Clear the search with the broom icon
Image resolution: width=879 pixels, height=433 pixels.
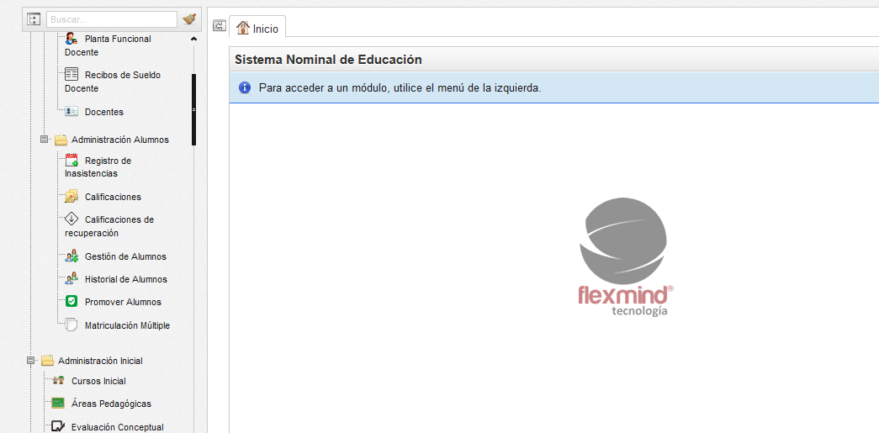point(189,19)
